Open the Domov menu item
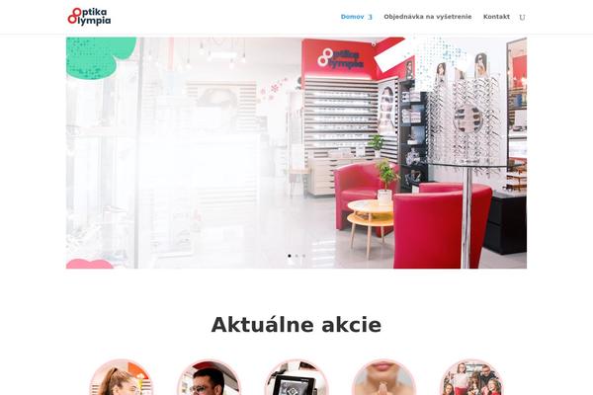 click(353, 17)
